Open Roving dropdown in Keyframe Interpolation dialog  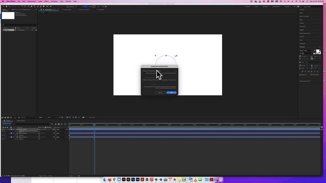pos(166,84)
